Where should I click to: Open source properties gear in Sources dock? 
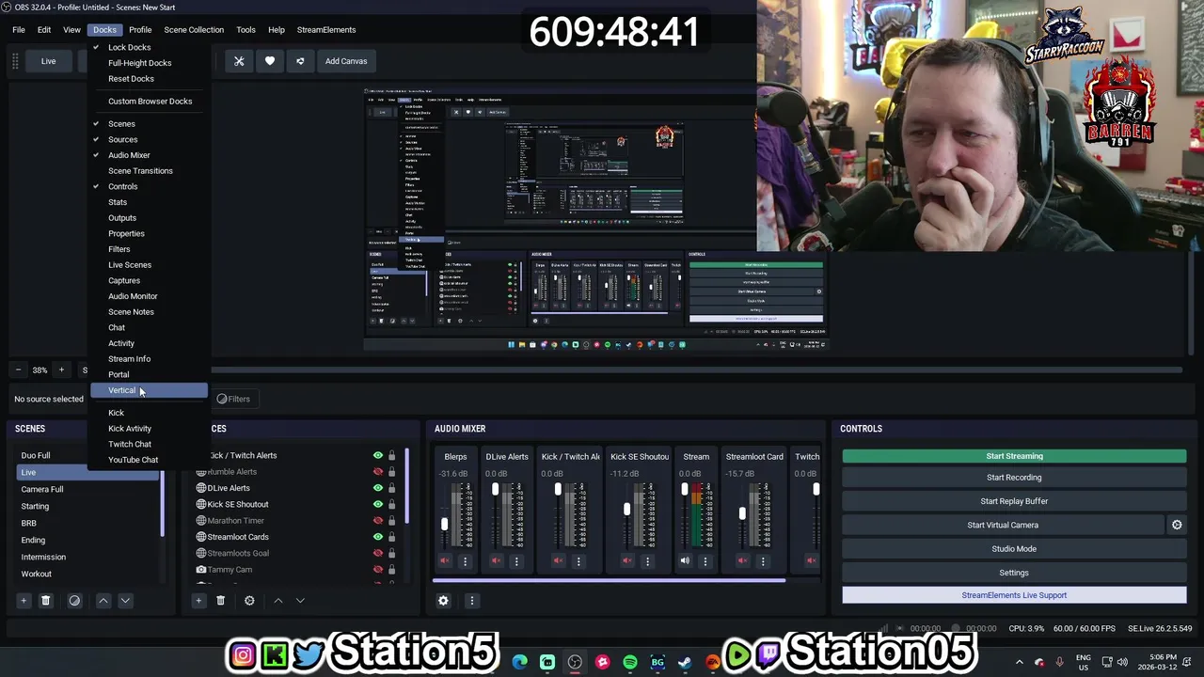[x=249, y=601]
